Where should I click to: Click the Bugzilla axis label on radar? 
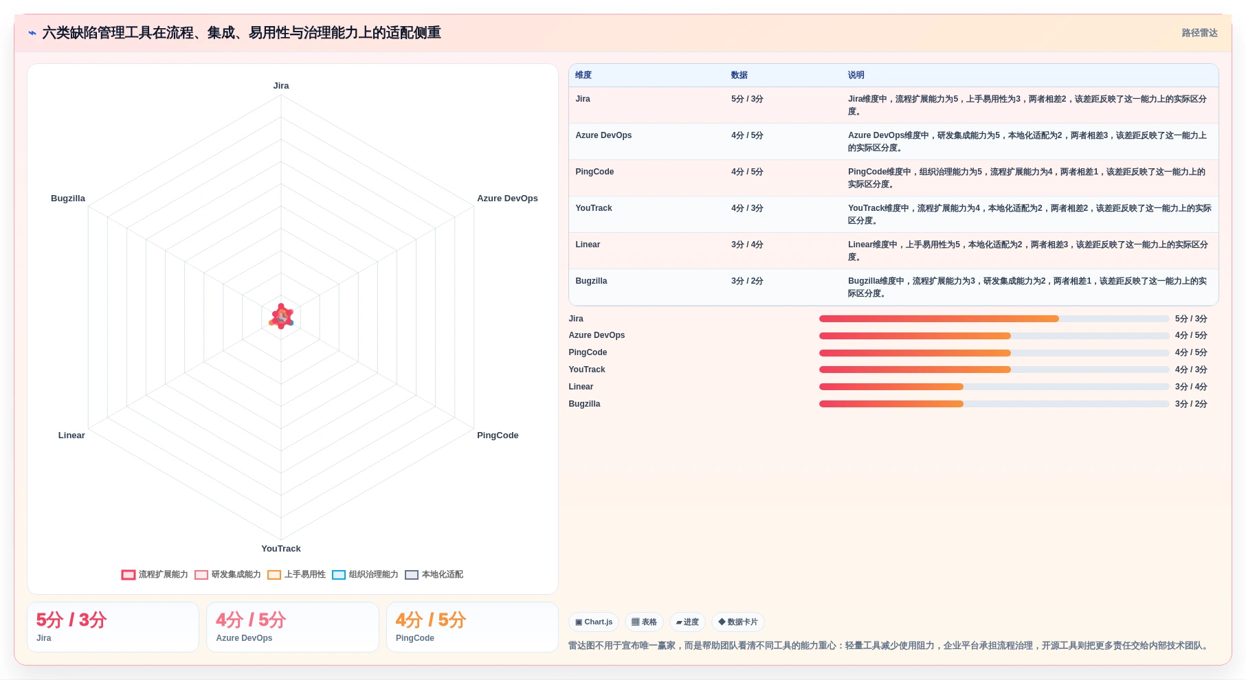[68, 199]
